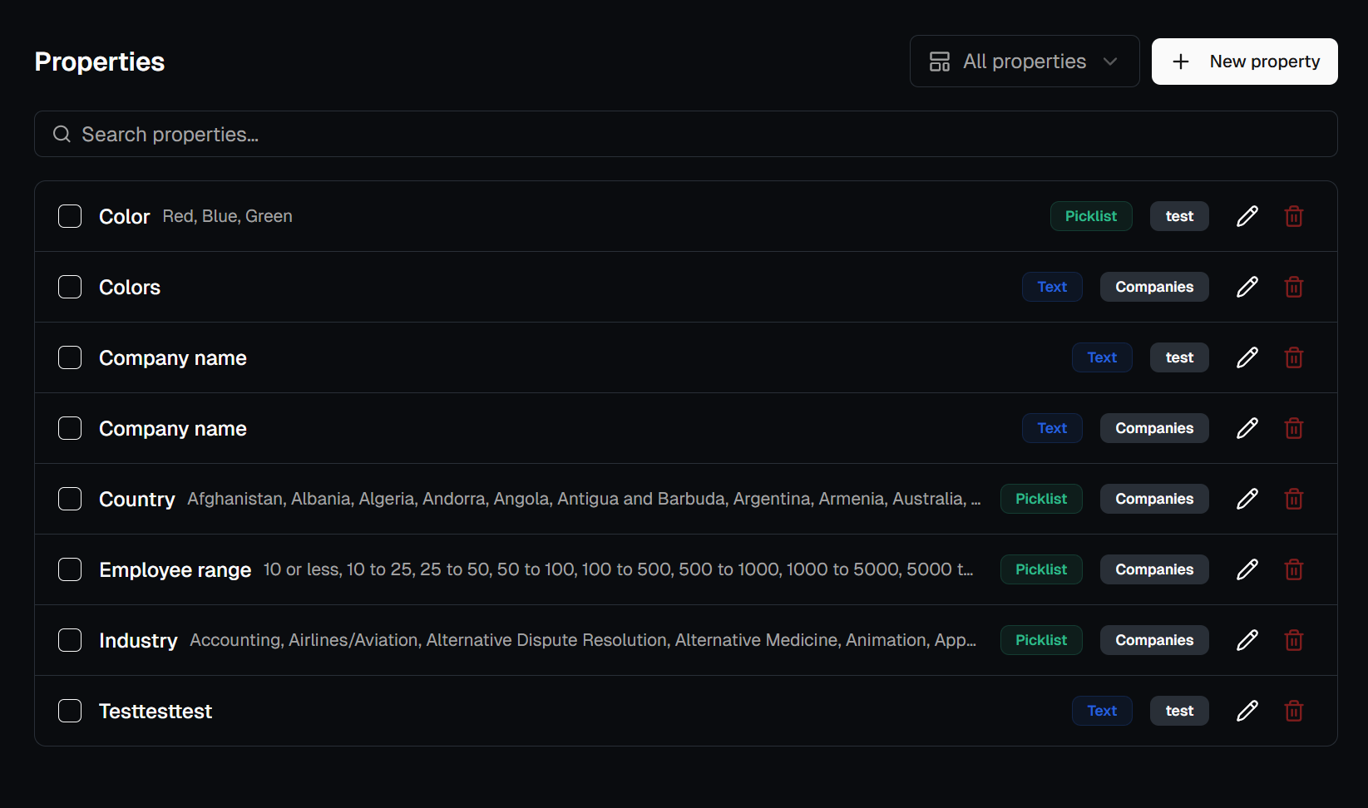Expand the chevron next to All properties
The image size is (1368, 808).
click(1111, 61)
